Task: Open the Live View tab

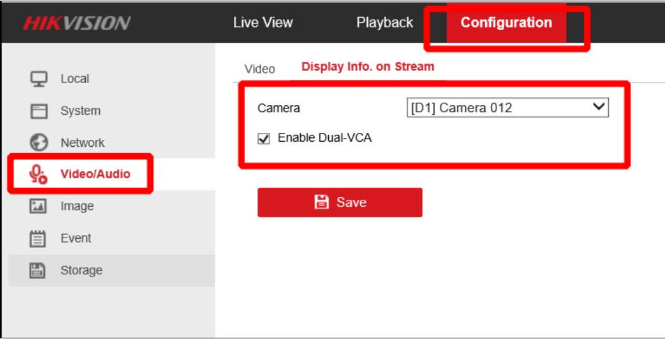Action: (262, 23)
